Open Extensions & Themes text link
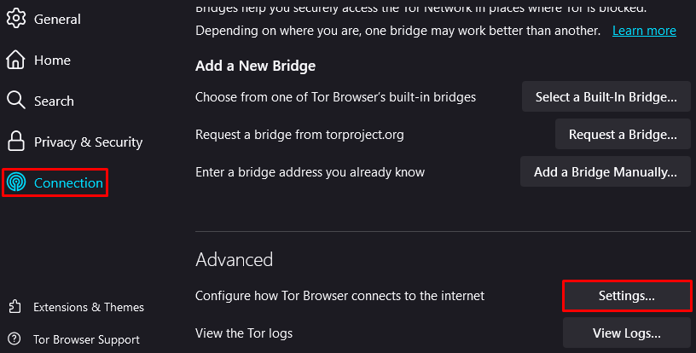The image size is (696, 353). (x=89, y=307)
